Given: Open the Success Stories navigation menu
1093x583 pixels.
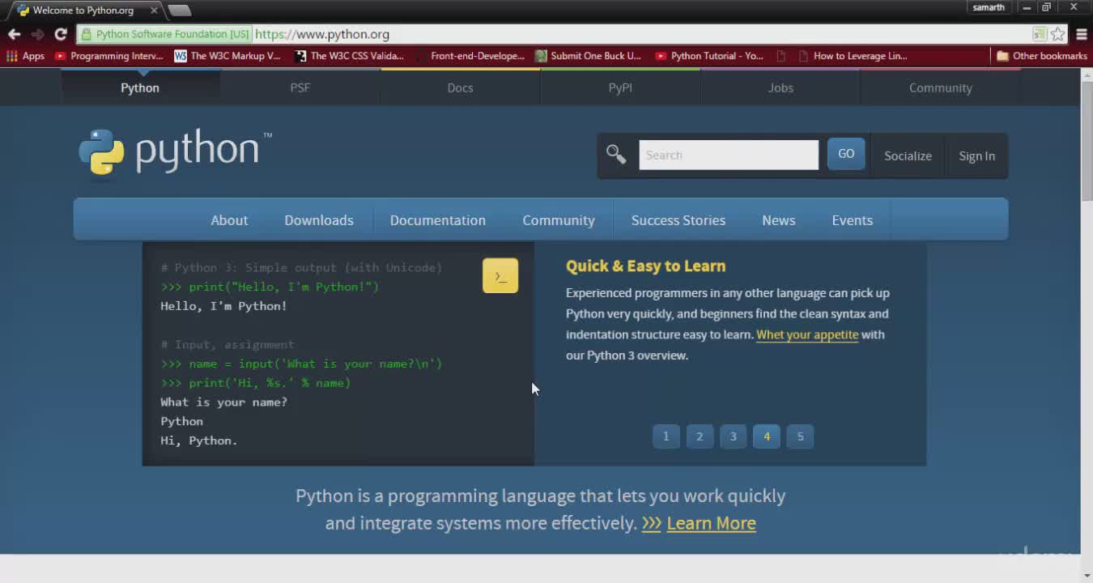Looking at the screenshot, I should pyautogui.click(x=678, y=220).
